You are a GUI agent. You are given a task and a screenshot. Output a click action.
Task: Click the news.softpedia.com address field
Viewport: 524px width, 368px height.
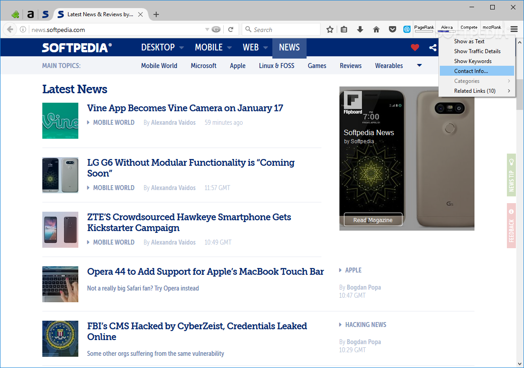click(117, 29)
